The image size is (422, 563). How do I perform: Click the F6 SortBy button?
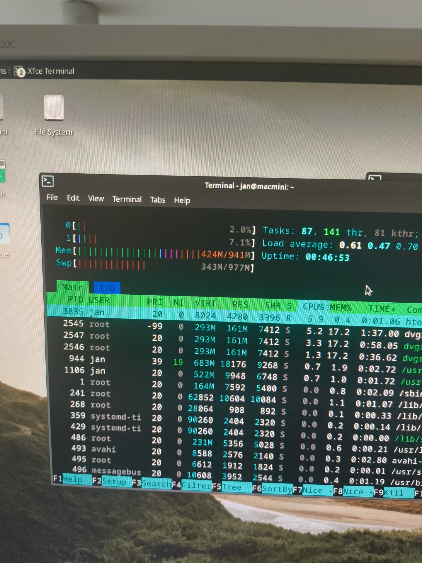coord(277,489)
